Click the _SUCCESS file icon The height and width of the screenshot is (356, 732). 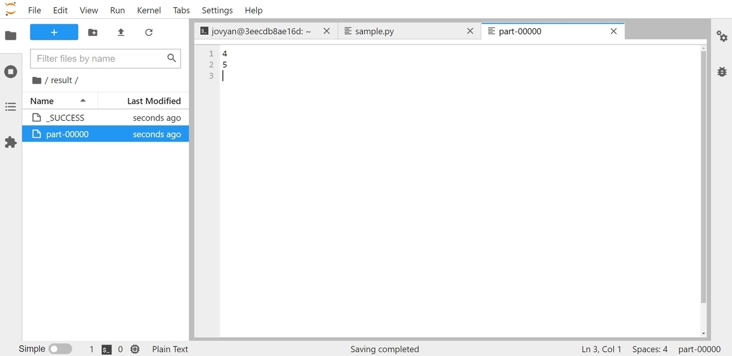click(x=37, y=118)
